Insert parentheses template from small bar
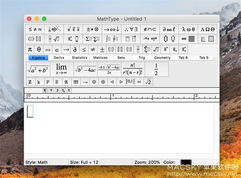 (x=111, y=49)
